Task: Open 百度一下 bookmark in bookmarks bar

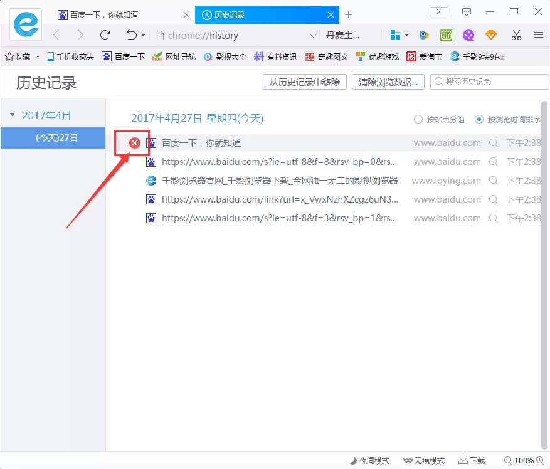Action: 123,56
